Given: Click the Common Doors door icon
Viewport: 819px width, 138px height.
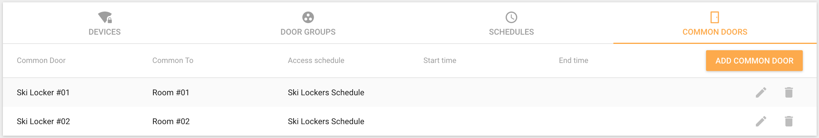Looking at the screenshot, I should [715, 17].
